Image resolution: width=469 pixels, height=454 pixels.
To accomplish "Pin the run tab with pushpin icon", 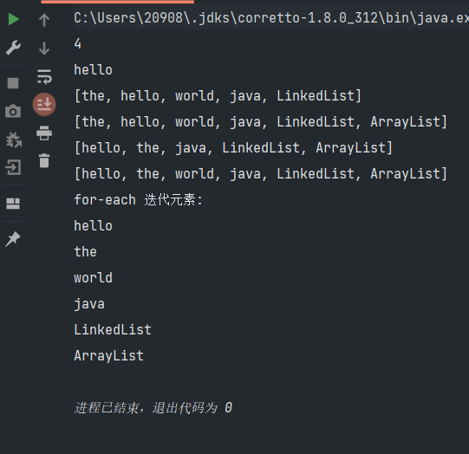I will 13,239.
